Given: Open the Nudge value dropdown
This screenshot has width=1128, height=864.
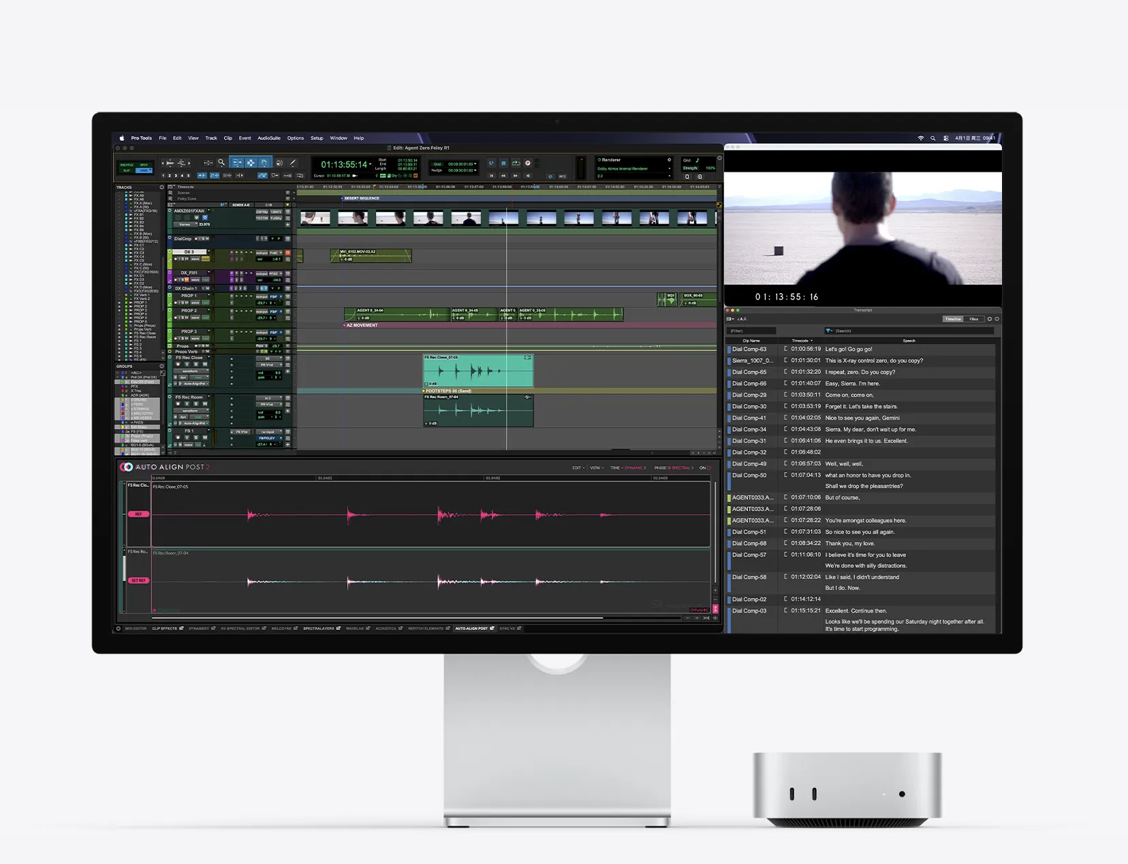Looking at the screenshot, I should [475, 170].
